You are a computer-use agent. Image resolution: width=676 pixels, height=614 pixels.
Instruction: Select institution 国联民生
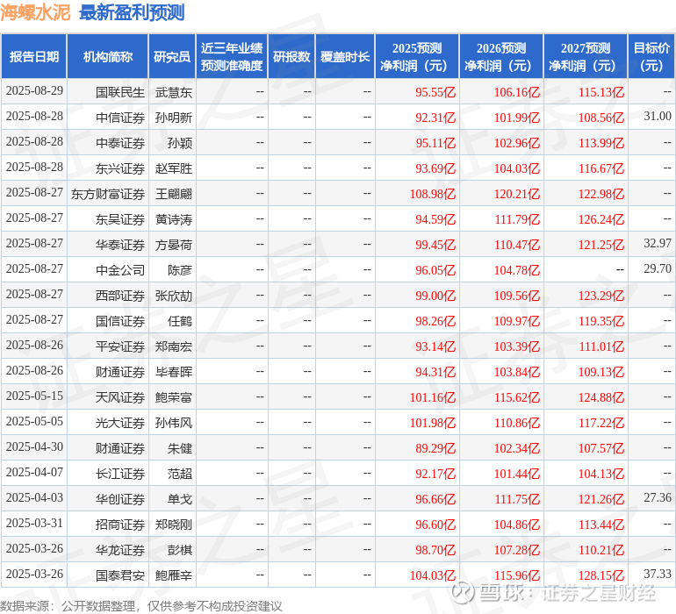(120, 92)
